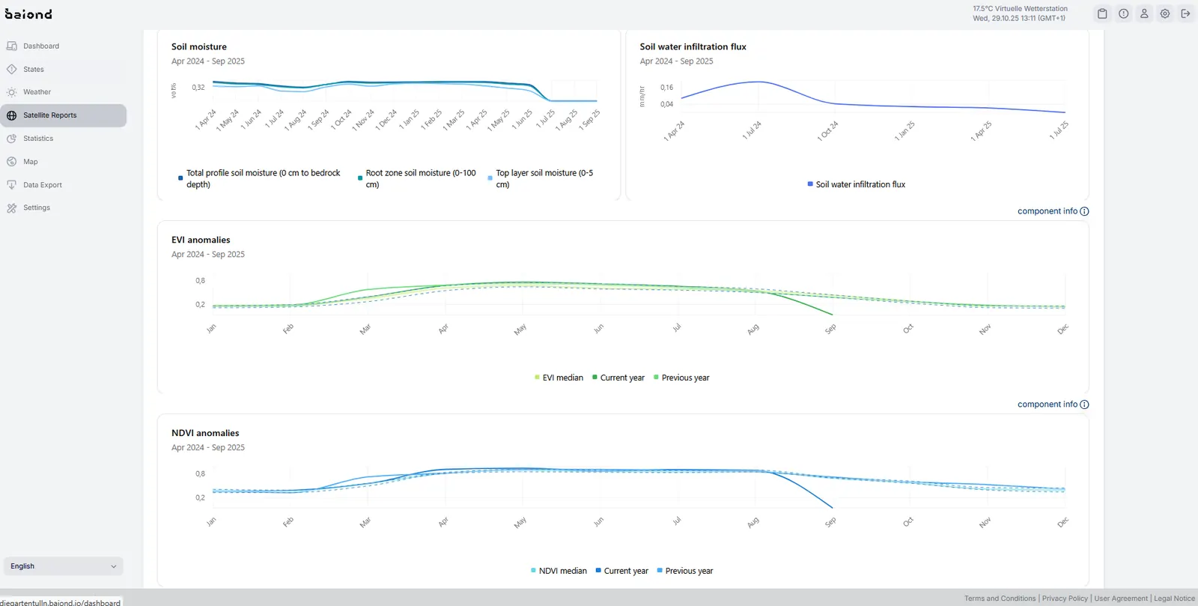Click the baiond logo

pos(28,14)
